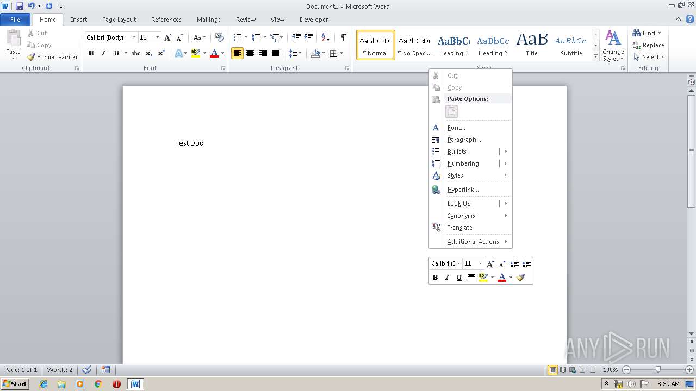696x391 pixels.
Task: Choose Font... from the context menu
Action: click(x=470, y=128)
